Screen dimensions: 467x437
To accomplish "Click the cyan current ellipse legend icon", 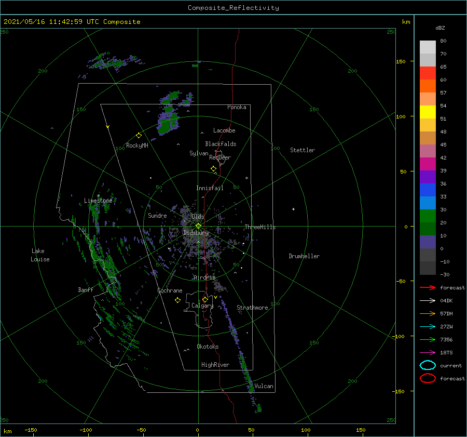I will (428, 365).
